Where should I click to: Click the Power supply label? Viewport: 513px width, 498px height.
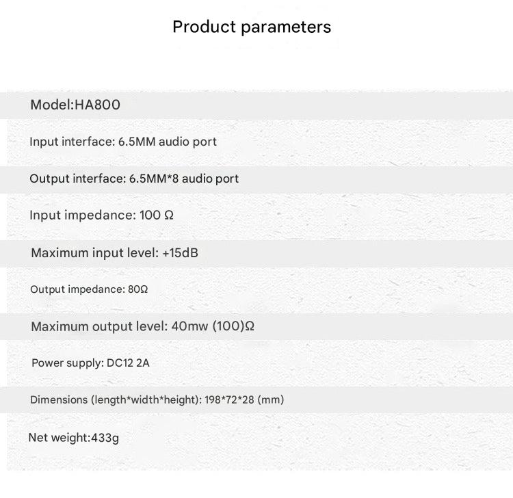[66, 363]
